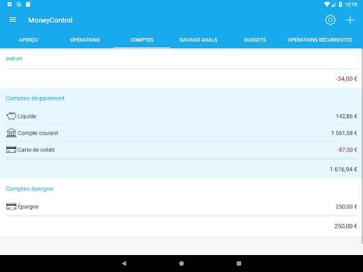Click the card icon next to Épargne
The image size is (363, 272).
(x=11, y=207)
